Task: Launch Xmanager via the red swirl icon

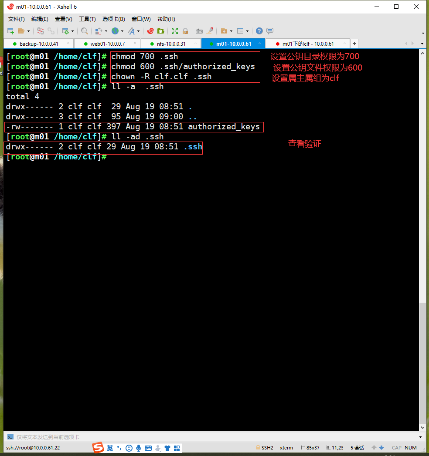Action: [150, 31]
